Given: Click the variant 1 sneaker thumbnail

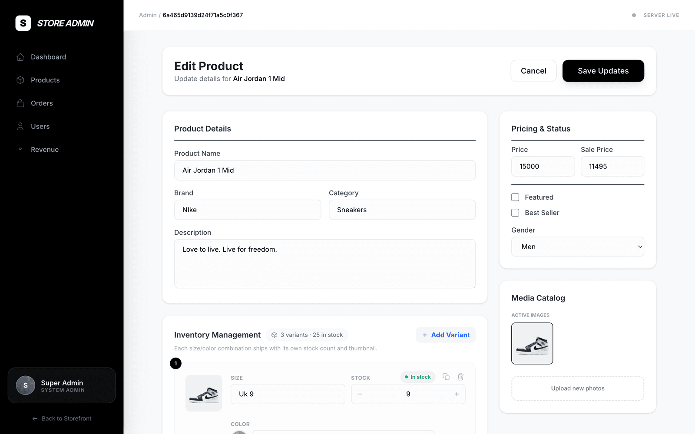Looking at the screenshot, I should click(204, 393).
